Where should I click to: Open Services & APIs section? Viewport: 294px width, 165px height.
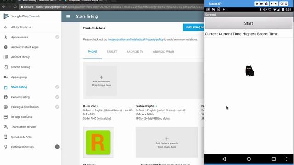point(22,137)
